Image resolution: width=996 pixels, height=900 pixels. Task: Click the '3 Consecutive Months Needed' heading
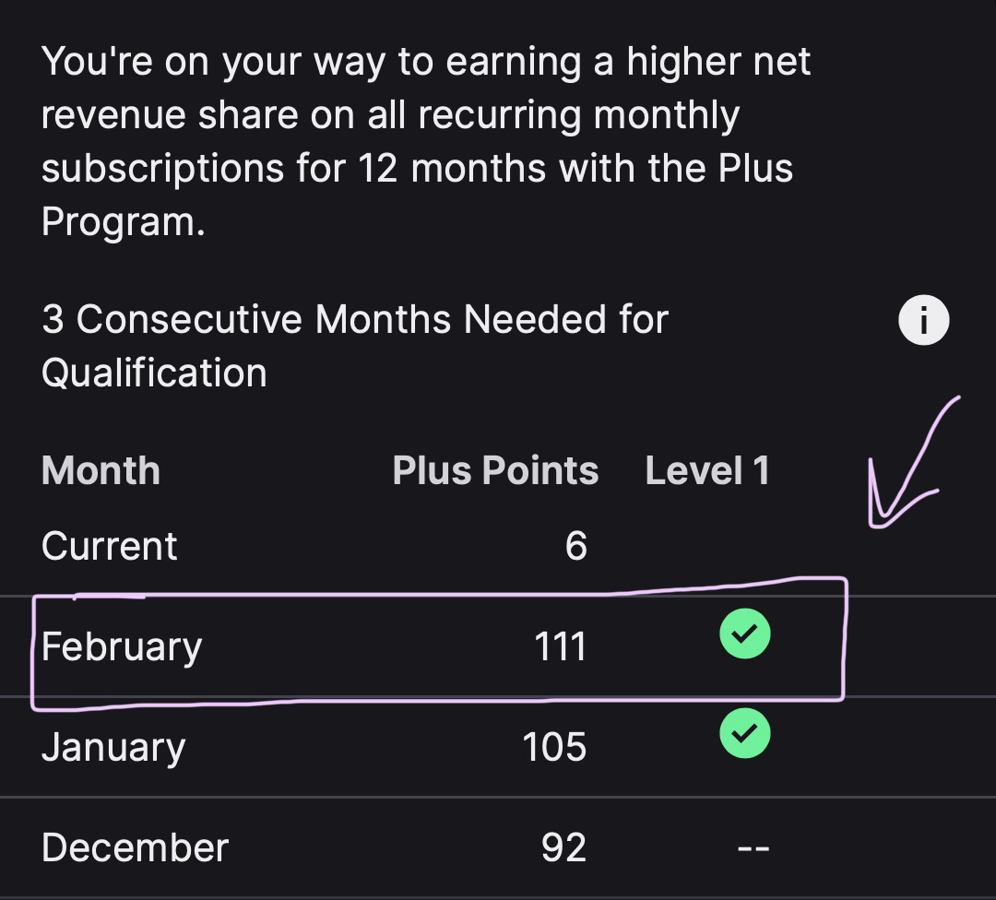pyautogui.click(x=355, y=321)
